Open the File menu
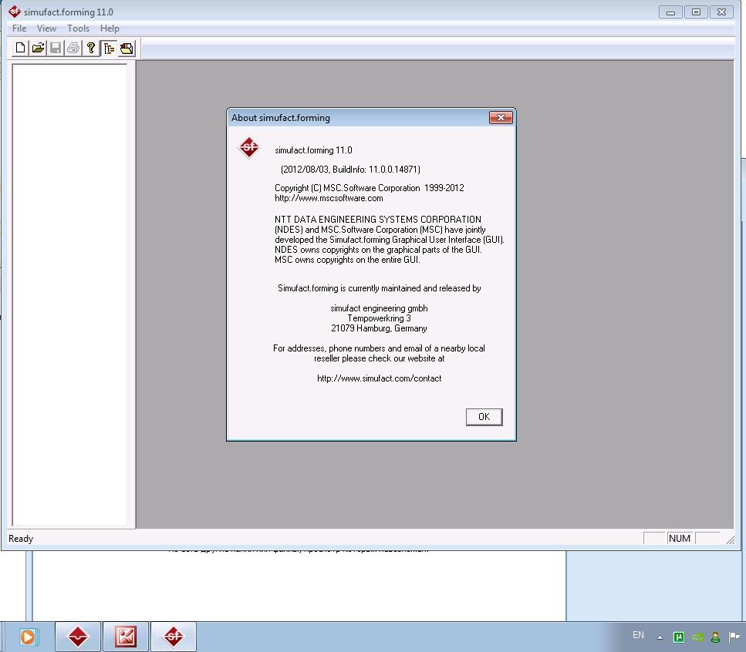The image size is (746, 652). point(19,29)
